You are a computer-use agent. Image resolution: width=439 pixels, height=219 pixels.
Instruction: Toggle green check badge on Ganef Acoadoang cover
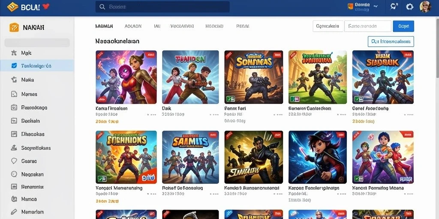(359, 99)
